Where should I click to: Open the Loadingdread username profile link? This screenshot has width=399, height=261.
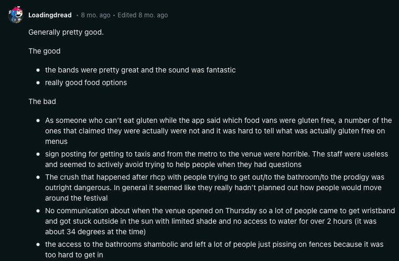click(x=50, y=15)
